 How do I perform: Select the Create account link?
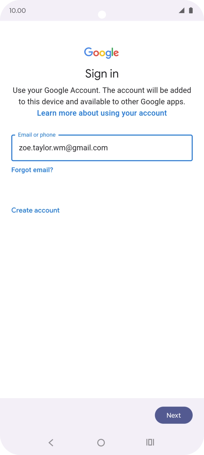(36, 210)
